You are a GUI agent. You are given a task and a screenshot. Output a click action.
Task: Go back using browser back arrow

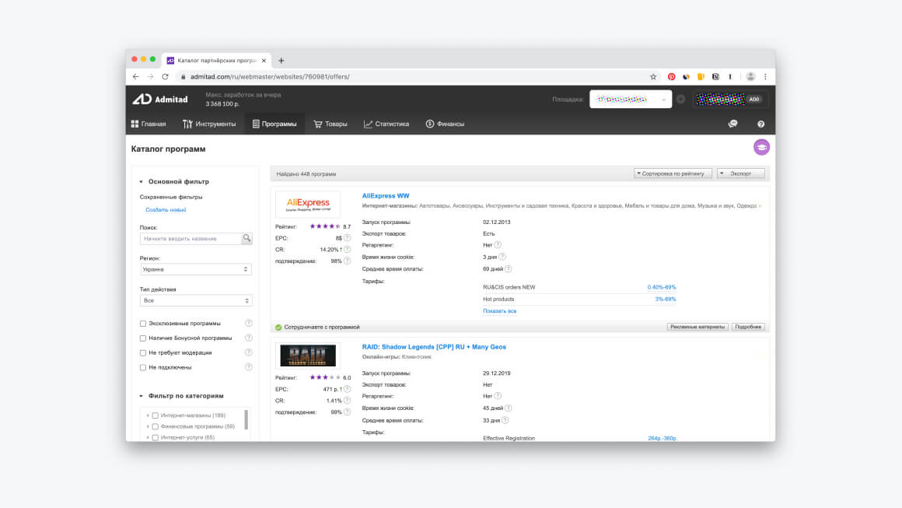[x=136, y=76]
